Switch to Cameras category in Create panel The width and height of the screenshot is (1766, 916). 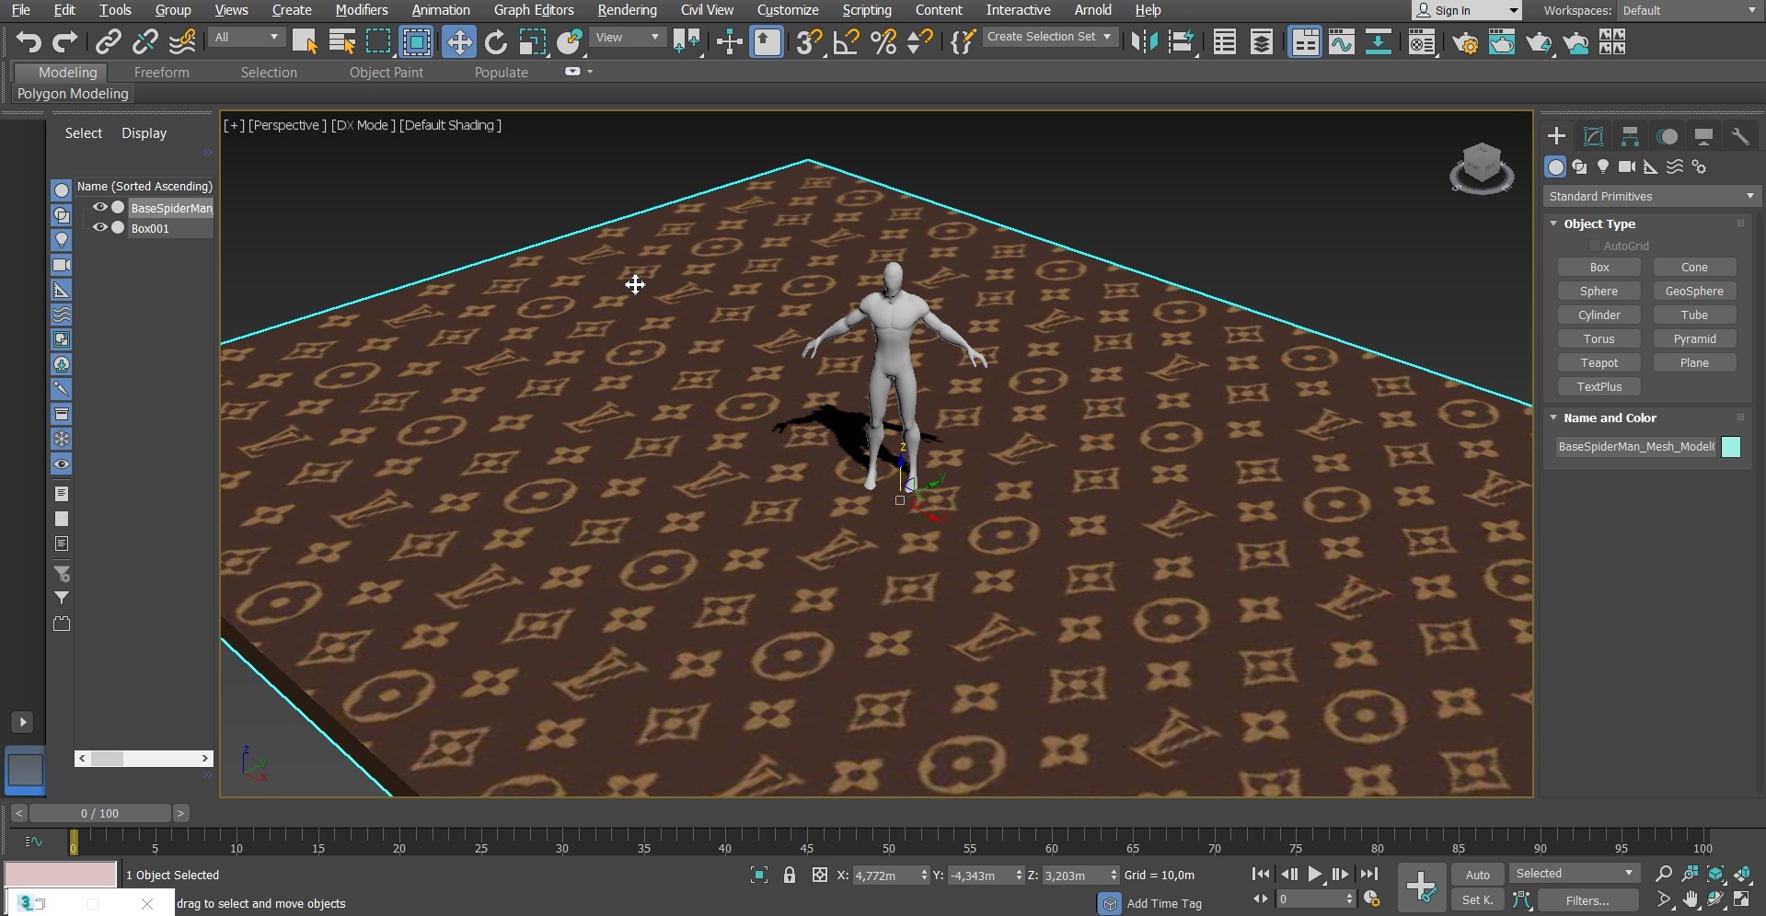tap(1627, 166)
